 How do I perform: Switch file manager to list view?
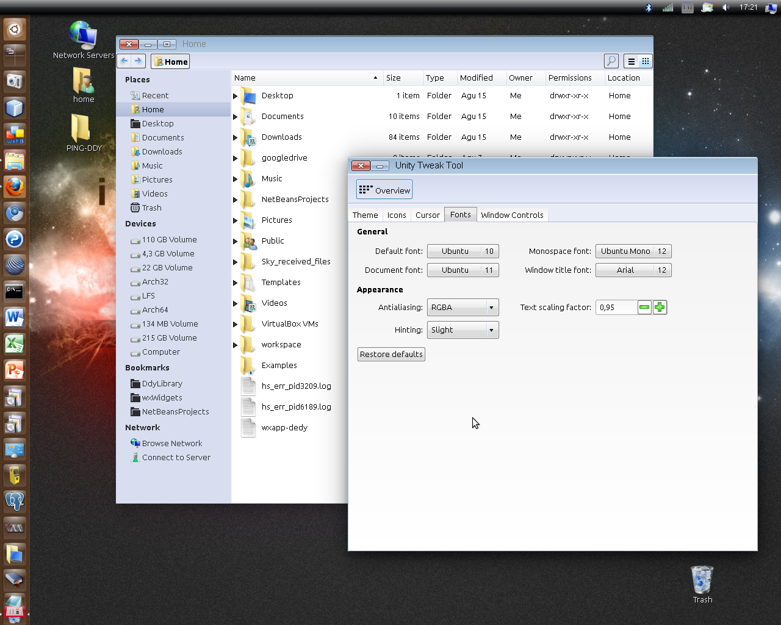point(630,61)
